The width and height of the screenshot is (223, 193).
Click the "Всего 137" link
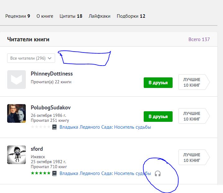click(199, 39)
